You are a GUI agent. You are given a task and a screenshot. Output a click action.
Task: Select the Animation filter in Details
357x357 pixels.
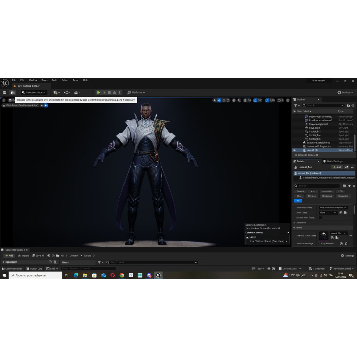tap(327, 191)
